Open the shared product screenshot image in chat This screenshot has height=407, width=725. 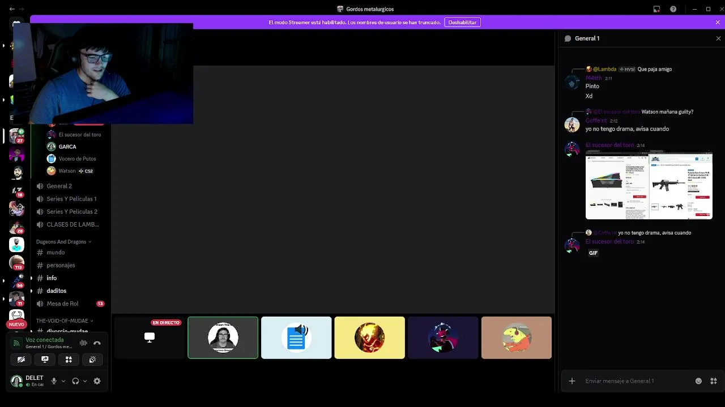pos(649,185)
